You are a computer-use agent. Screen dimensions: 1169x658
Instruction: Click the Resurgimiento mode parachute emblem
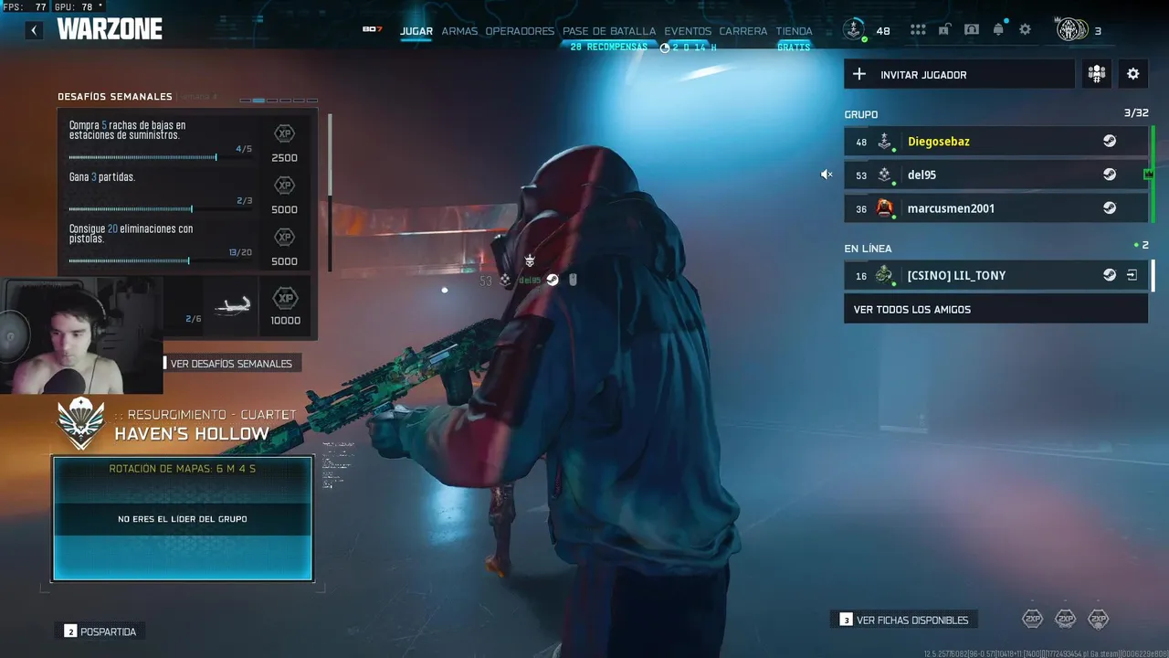(81, 425)
